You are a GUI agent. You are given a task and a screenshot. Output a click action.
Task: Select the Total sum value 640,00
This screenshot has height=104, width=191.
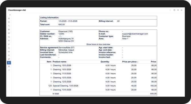[62, 25]
